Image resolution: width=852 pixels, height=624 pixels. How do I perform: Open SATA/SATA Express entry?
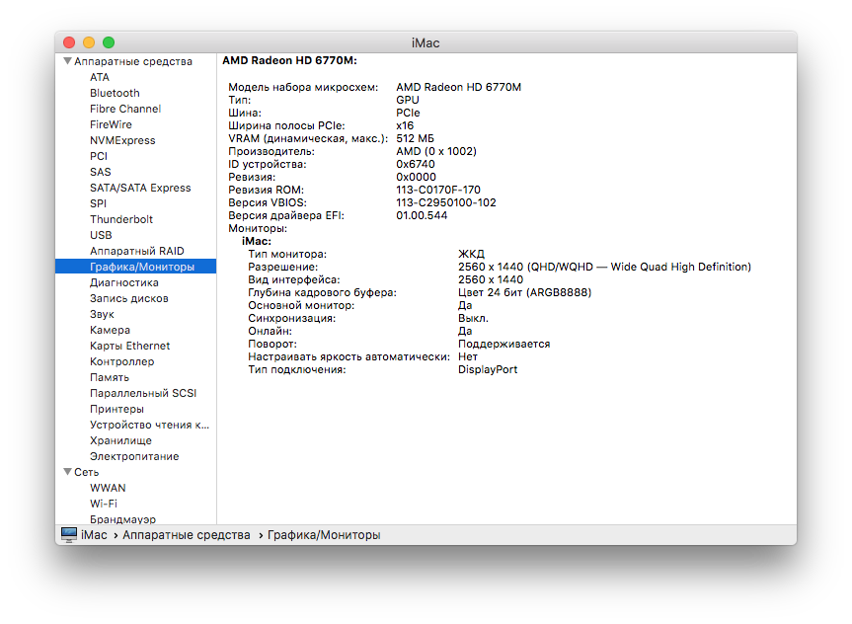tap(140, 188)
